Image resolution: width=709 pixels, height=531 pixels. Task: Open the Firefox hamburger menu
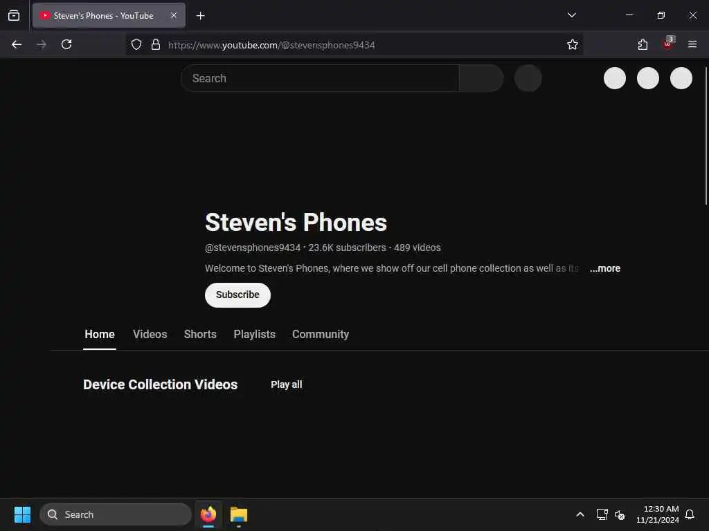click(692, 44)
